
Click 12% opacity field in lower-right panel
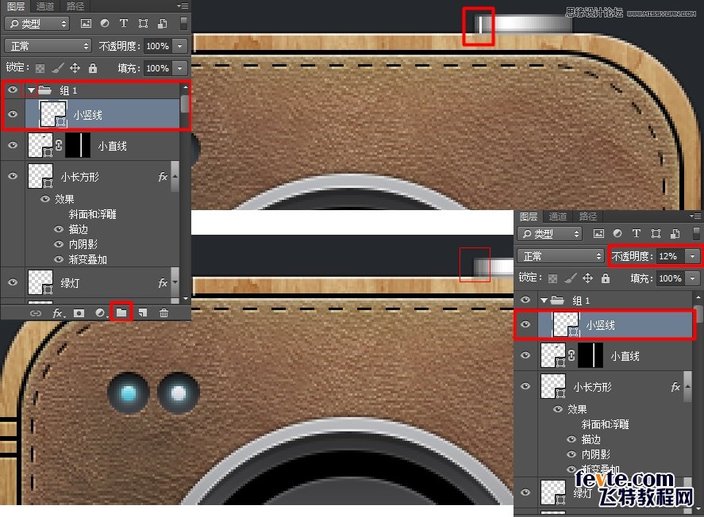click(671, 256)
